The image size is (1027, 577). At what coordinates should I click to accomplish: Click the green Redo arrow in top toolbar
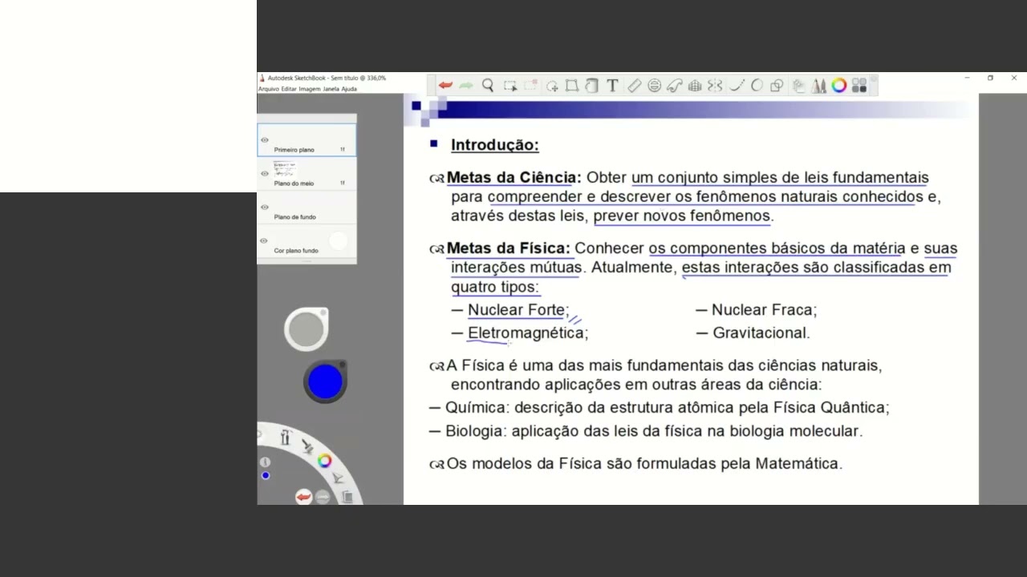tap(466, 85)
